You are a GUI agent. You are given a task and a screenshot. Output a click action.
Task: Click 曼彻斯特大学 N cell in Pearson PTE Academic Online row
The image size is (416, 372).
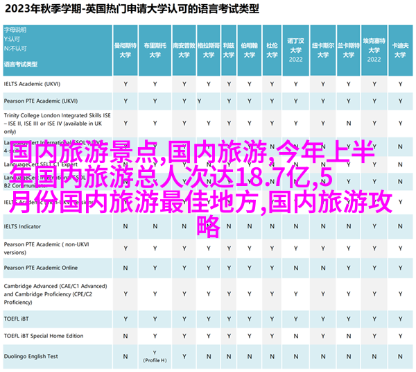125,268
